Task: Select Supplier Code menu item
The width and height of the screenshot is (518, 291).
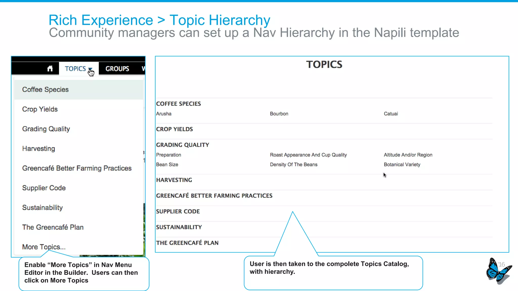Action: [44, 188]
